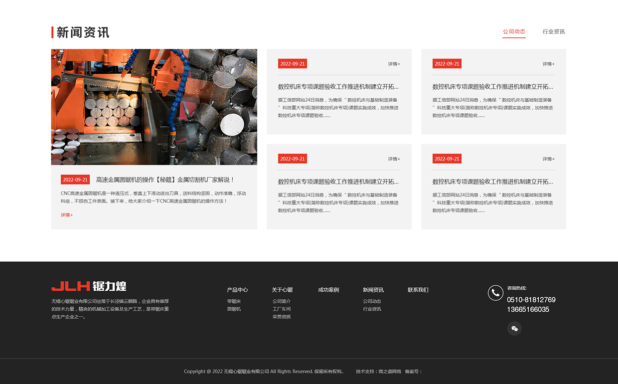Open the WeChat chat icon in footer
Screen dimensions: 618x384
click(514, 328)
